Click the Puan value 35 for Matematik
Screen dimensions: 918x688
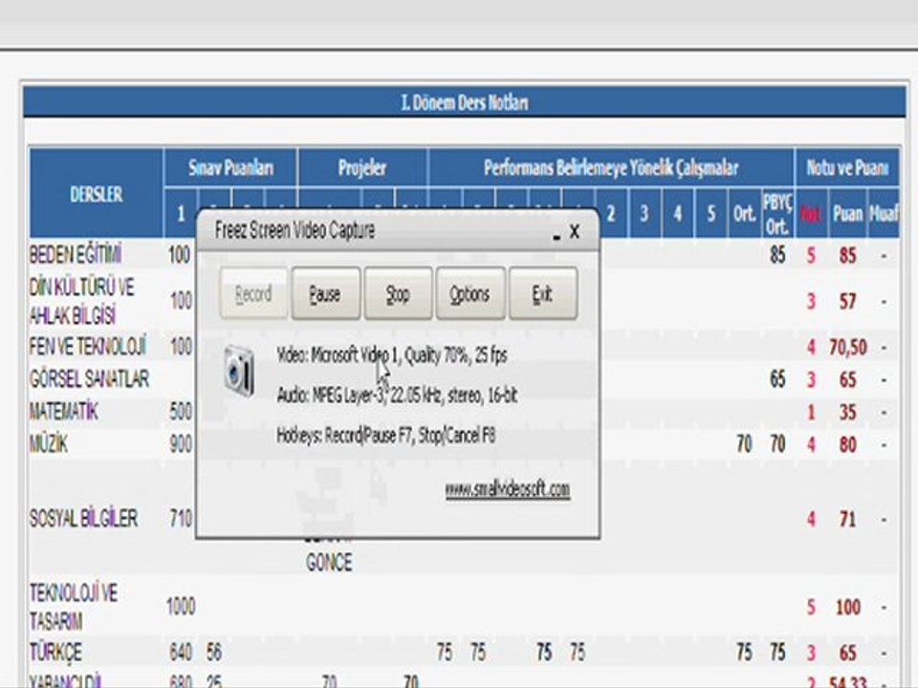(x=848, y=413)
